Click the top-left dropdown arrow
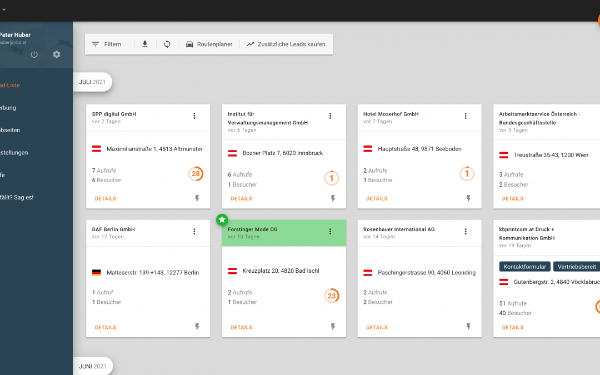This screenshot has width=600, height=375. click(4, 9)
